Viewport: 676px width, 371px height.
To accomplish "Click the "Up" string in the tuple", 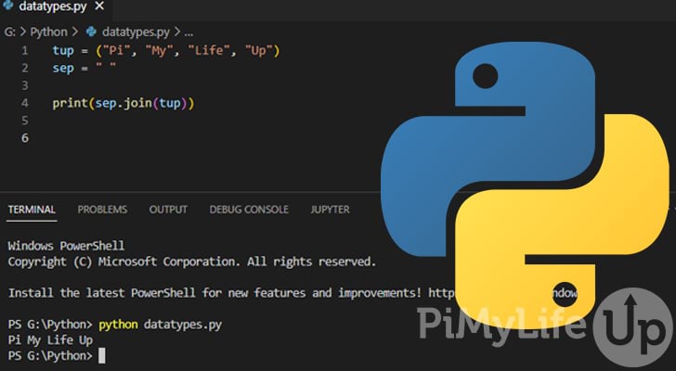I will (x=259, y=51).
